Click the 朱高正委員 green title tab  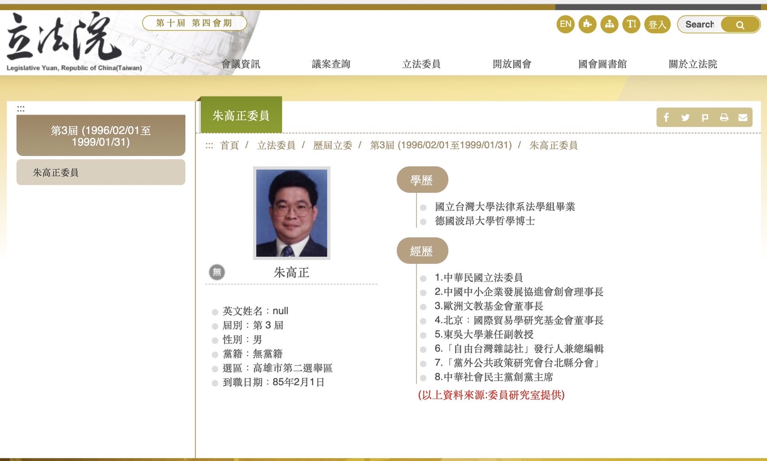click(241, 115)
